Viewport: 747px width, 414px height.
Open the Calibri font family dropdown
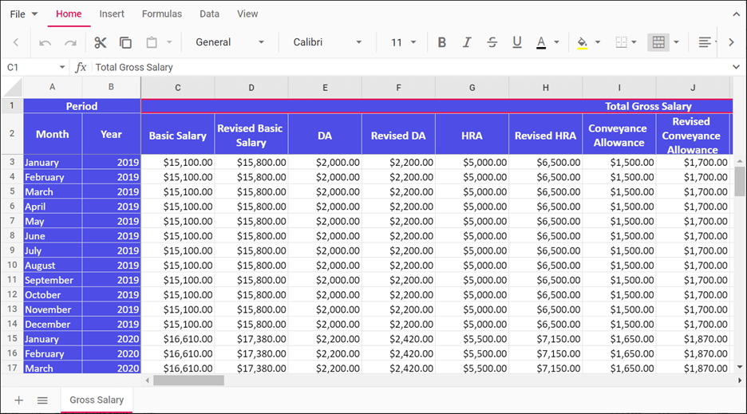coord(327,42)
